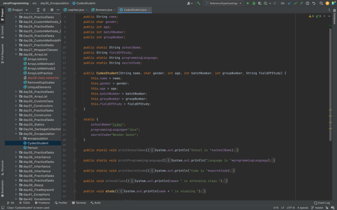This screenshot has height=210, width=337.
Task: Open Project panel settings gear
Action: point(52,10)
